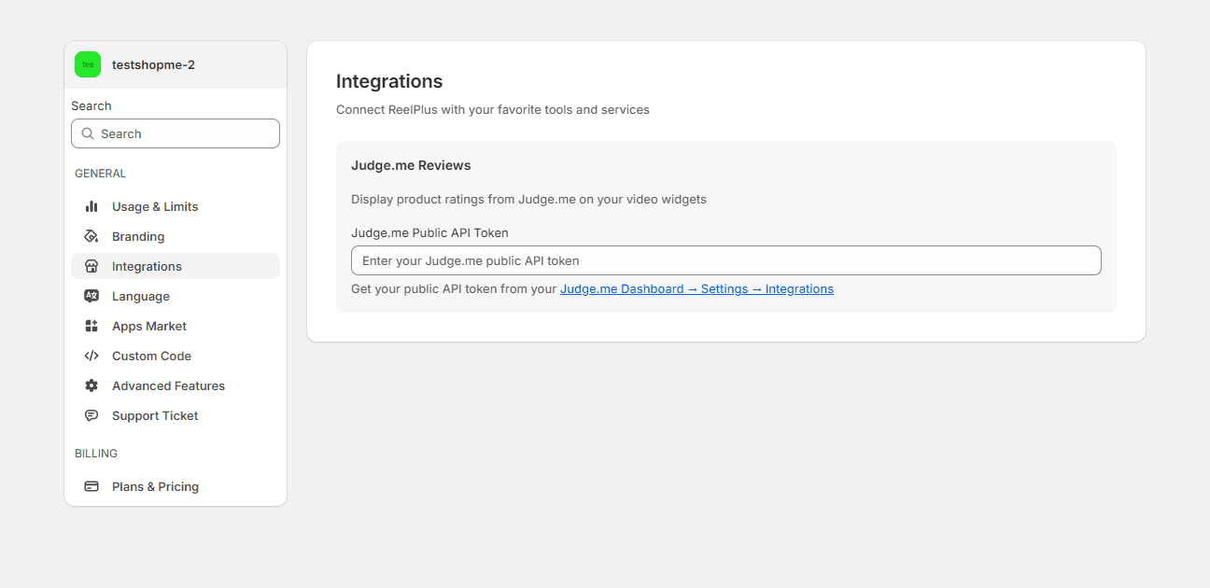
Task: Open the Judge.me Dashboard Settings Integrations link
Action: [x=696, y=288]
